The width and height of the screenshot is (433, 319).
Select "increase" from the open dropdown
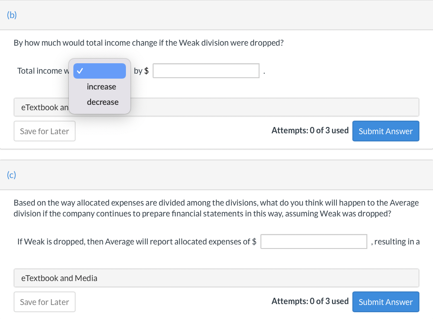coord(101,87)
